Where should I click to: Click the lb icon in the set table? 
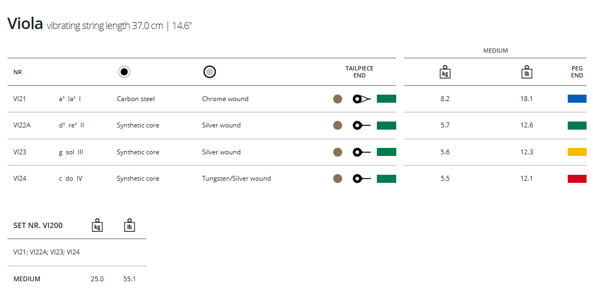129,225
